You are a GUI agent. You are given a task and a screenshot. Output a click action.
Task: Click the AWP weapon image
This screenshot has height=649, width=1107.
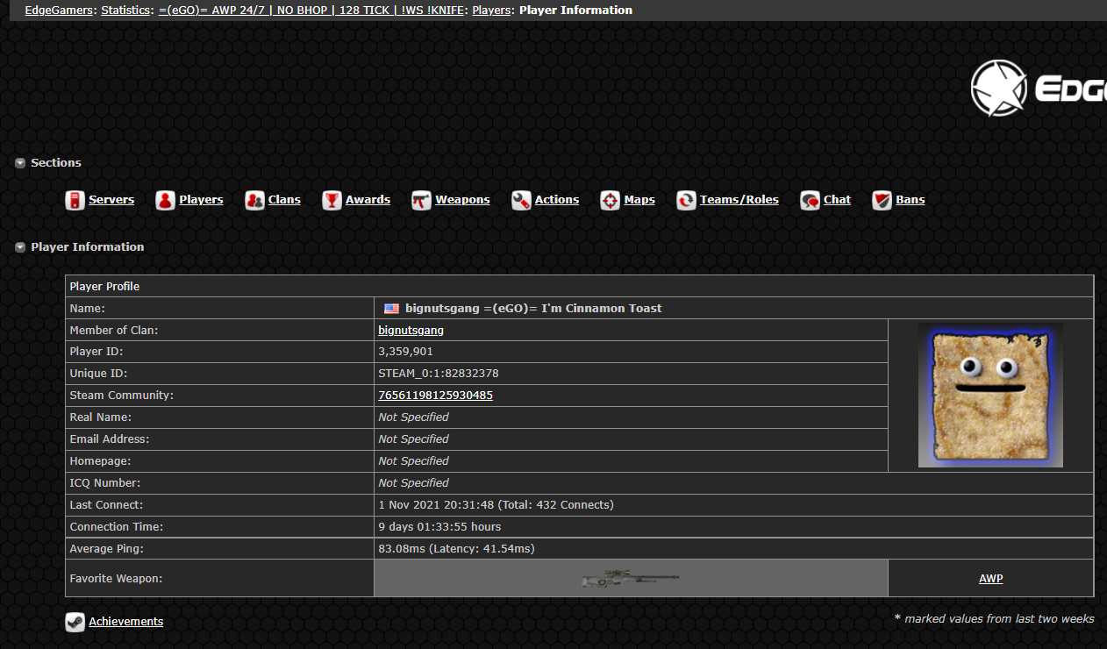pos(631,579)
